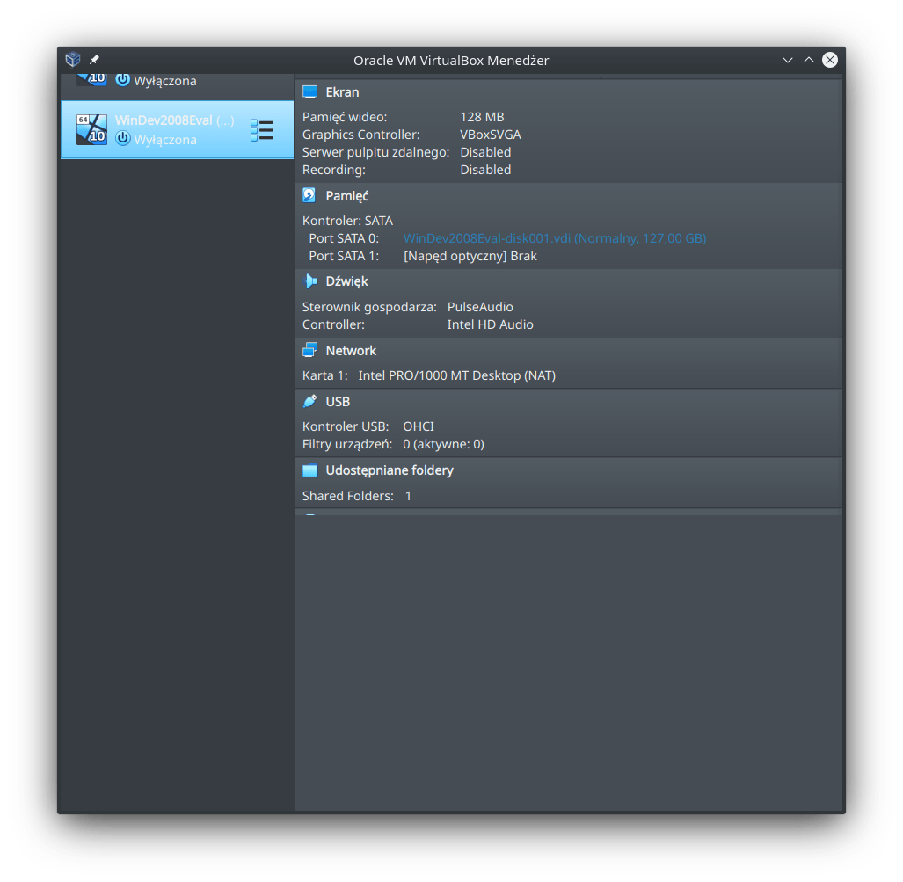Viewport: 903px width, 882px height.
Task: Toggle Recording value set to Disabled
Action: coord(485,170)
